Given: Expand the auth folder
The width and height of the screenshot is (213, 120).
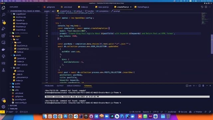Looking at the screenshot, I should [13, 42].
